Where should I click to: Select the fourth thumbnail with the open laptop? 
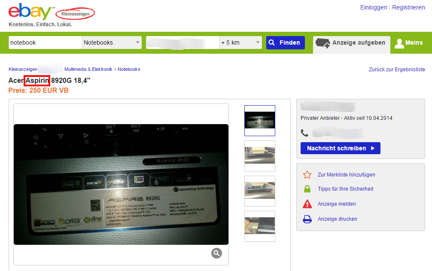coord(260,226)
